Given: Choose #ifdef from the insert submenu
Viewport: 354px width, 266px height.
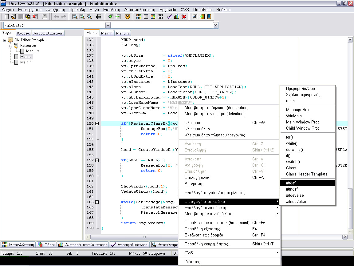Looking at the screenshot, I should click(308, 183).
